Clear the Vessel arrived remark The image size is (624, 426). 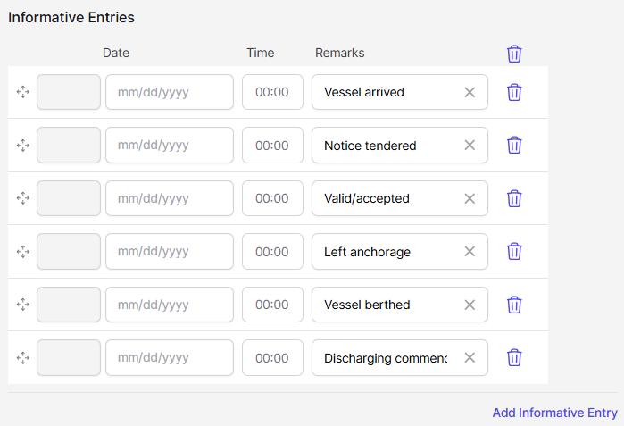point(470,92)
